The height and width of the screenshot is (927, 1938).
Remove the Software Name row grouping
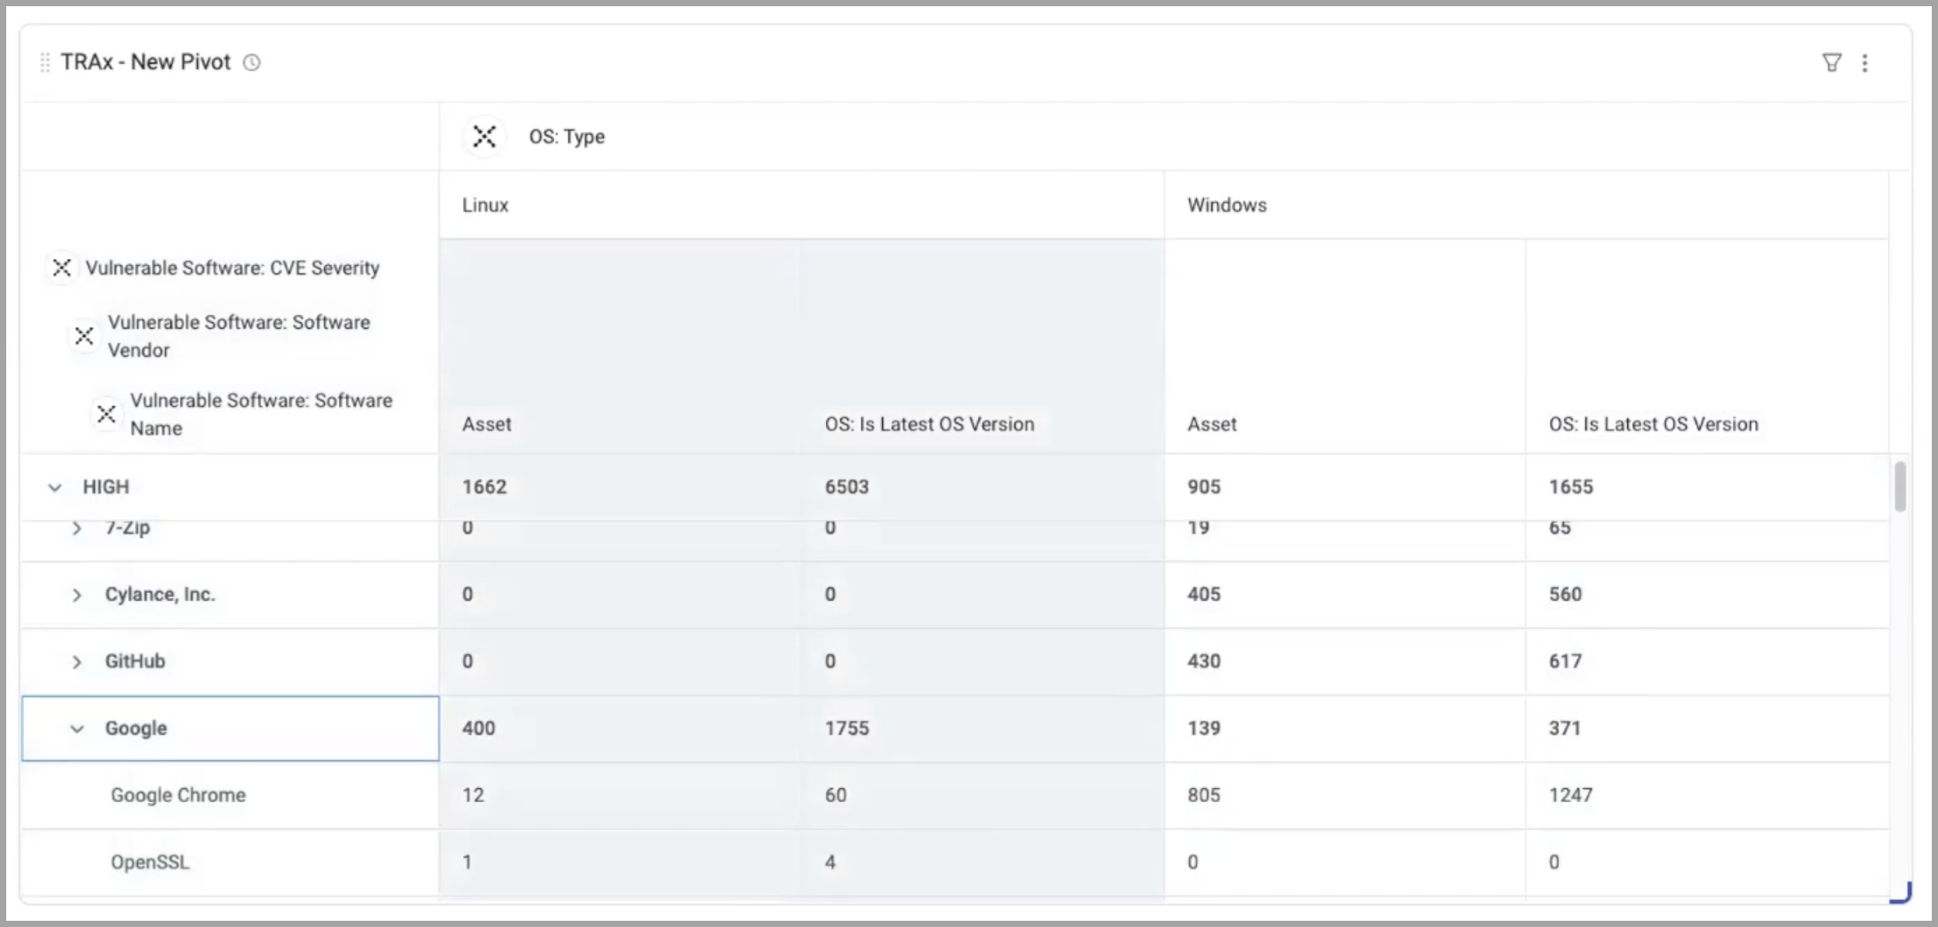(106, 414)
